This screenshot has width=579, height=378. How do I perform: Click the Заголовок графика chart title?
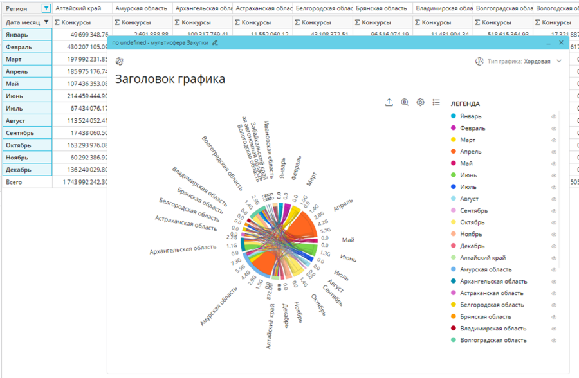[170, 79]
